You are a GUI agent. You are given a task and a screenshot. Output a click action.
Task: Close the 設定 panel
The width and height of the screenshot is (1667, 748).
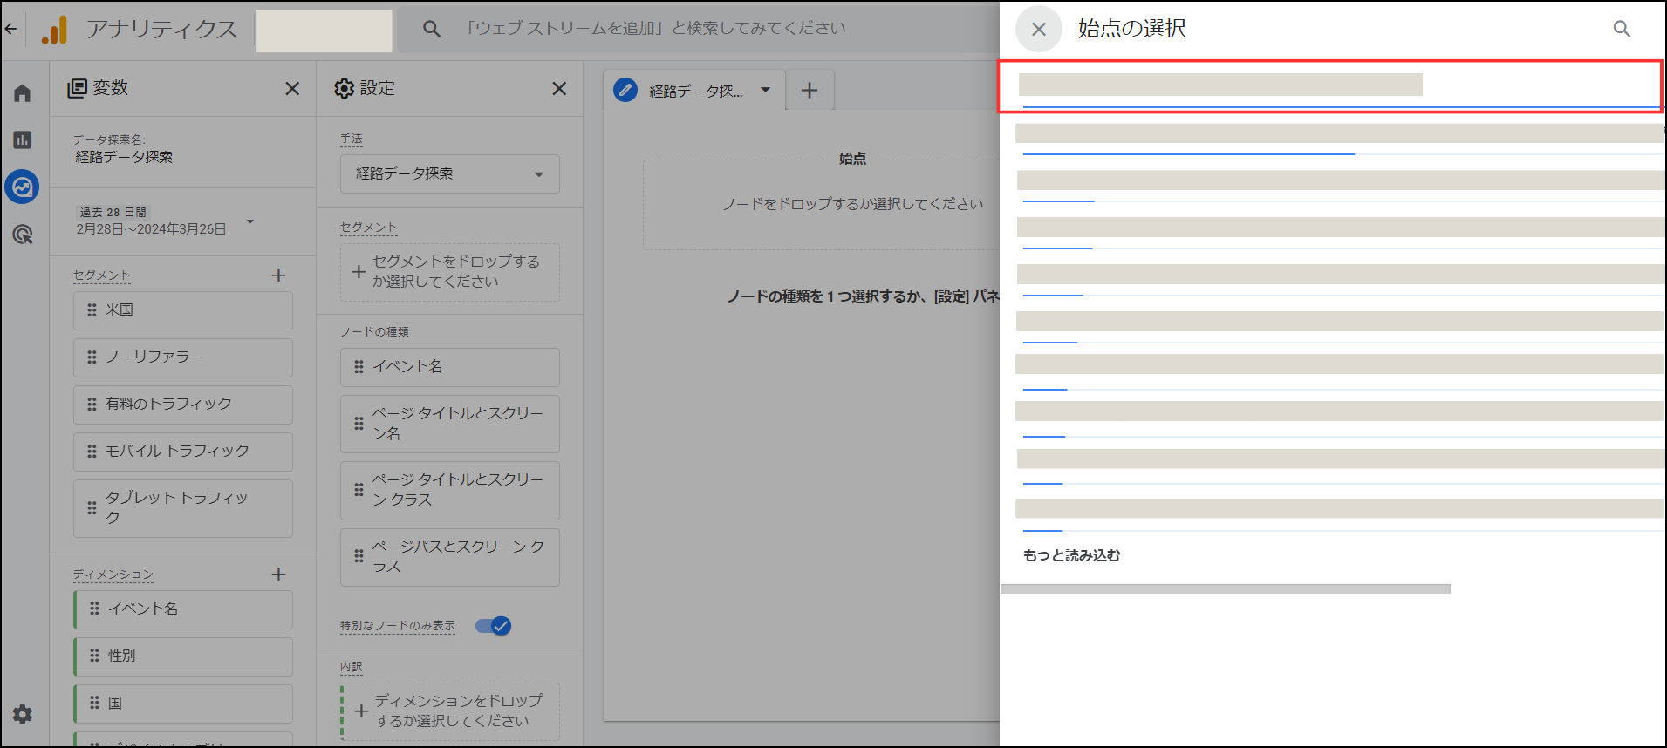tap(559, 88)
